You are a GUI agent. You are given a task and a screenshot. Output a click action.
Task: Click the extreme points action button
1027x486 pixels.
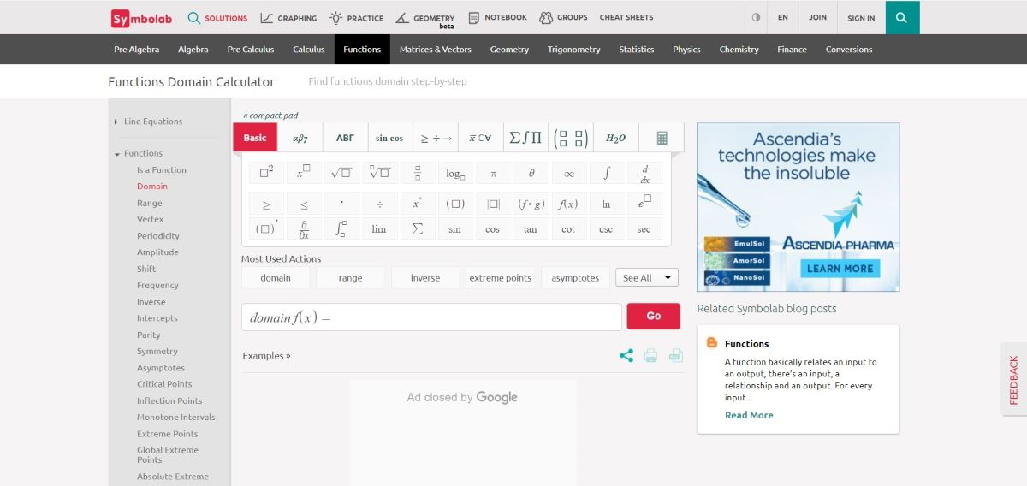click(501, 278)
